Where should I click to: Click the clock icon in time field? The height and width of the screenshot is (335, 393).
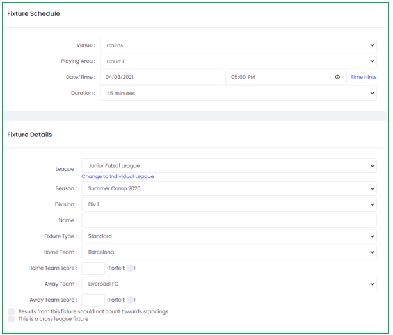(x=337, y=77)
